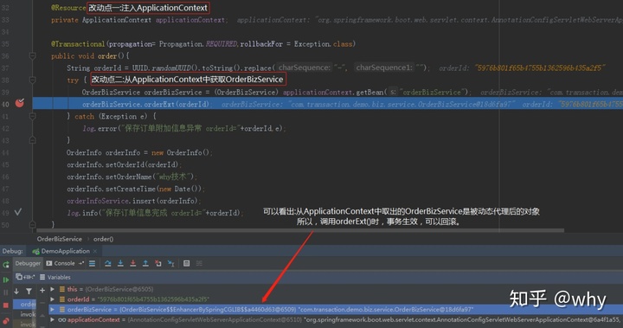Stop the debug session
The image size is (623, 328).
point(5,305)
